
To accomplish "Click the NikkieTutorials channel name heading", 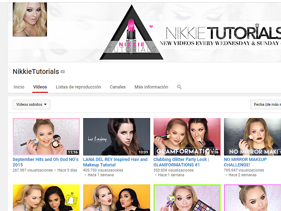I will pos(36,72).
